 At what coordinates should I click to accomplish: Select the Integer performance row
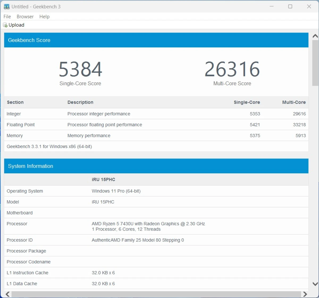pyautogui.click(x=156, y=114)
